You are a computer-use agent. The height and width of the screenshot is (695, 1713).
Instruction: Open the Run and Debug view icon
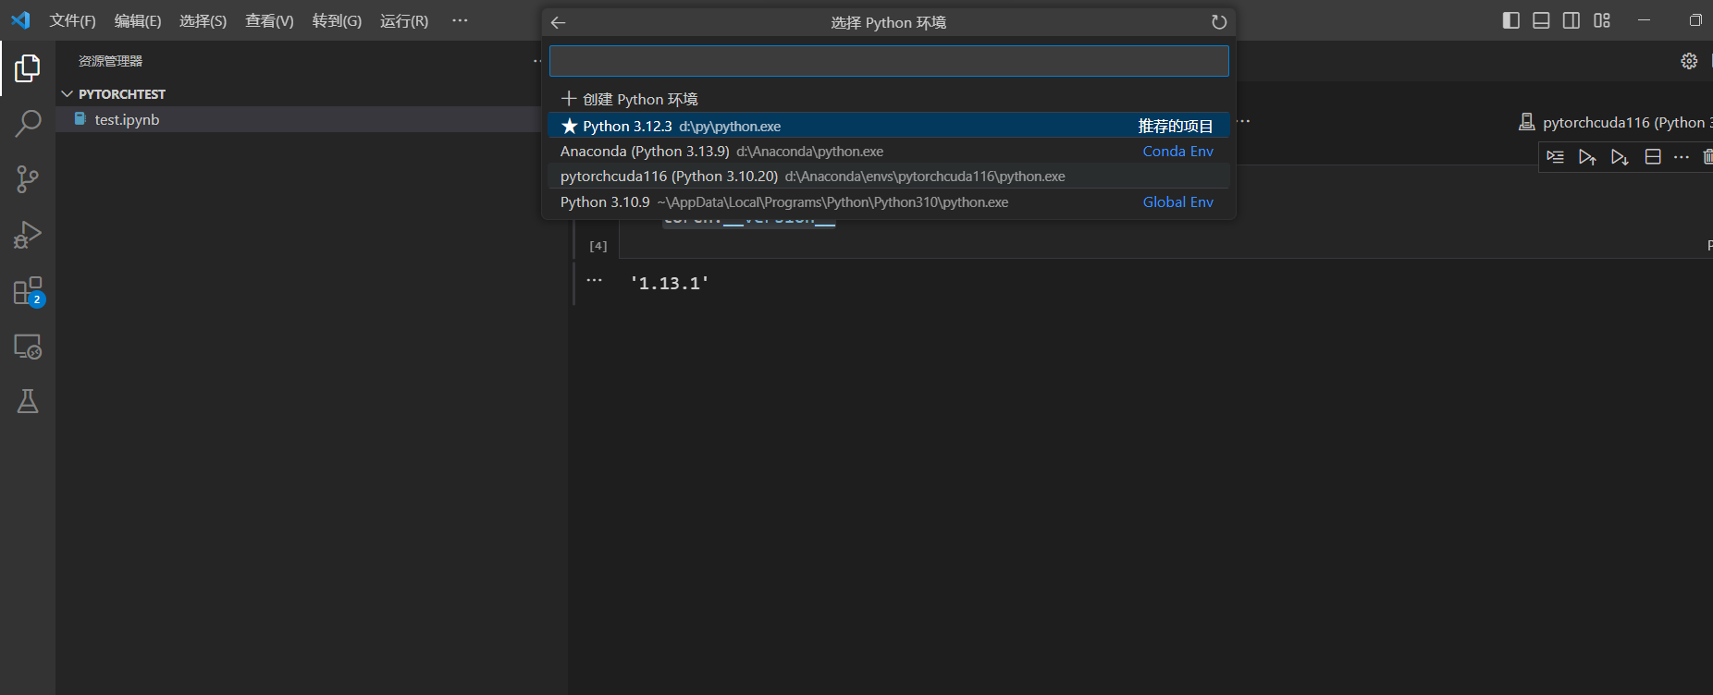coord(28,235)
